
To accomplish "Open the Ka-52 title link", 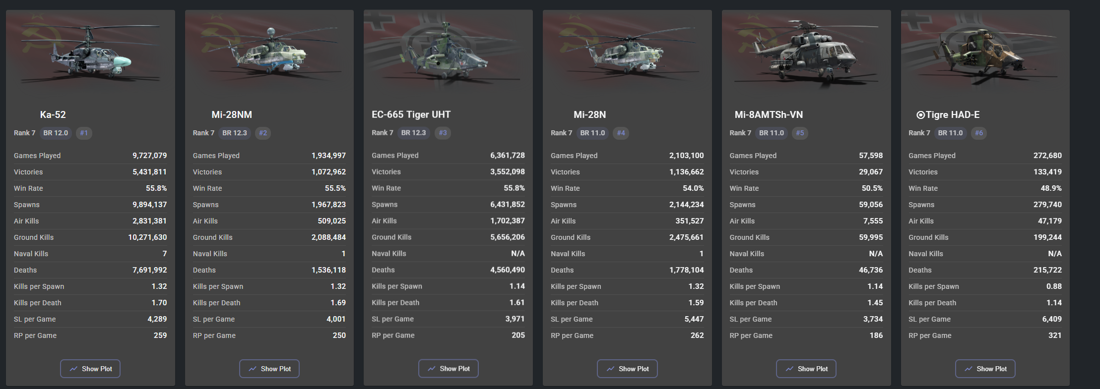I will [53, 114].
